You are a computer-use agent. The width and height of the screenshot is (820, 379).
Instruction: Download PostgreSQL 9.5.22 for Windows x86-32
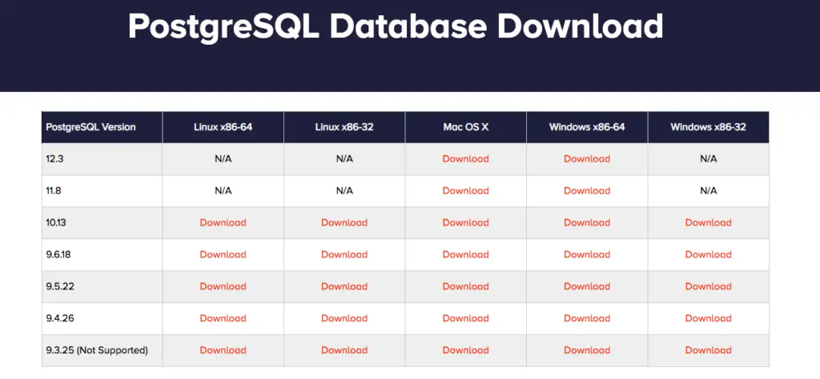point(708,286)
